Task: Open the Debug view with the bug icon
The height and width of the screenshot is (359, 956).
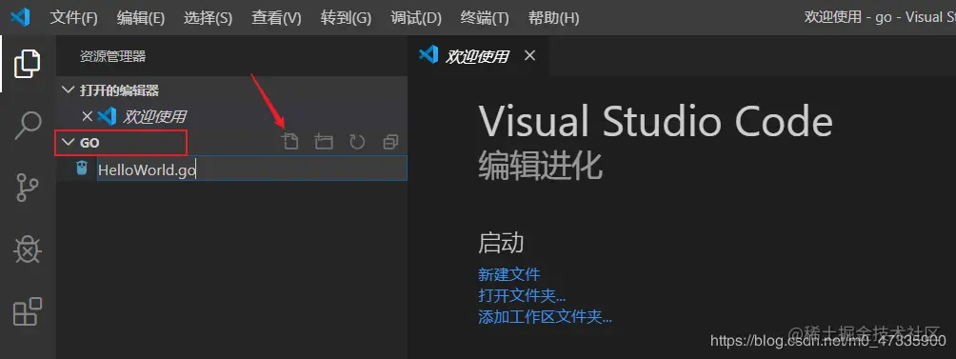Action: coord(28,249)
